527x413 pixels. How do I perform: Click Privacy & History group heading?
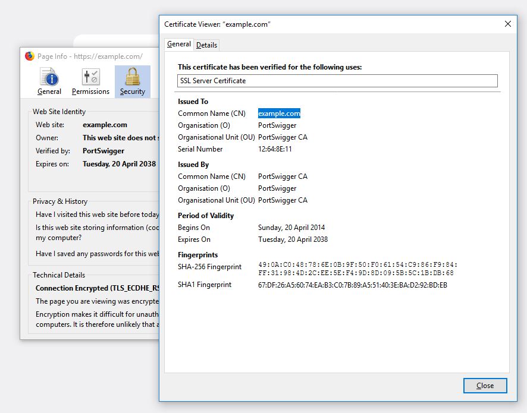pyautogui.click(x=60, y=201)
